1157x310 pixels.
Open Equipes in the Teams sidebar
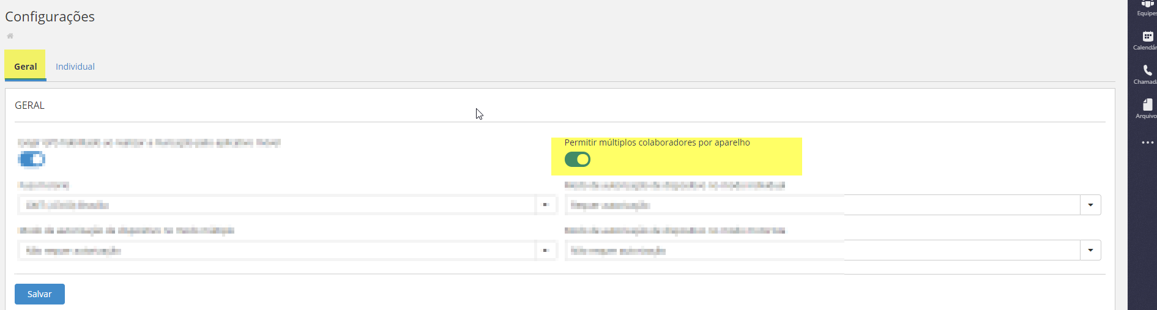(x=1147, y=7)
